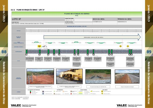Open the railway embankment photo on the right
Viewport: 153px width, 108px height.
[127, 76]
